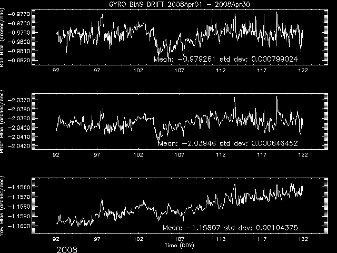337x253 pixels.
Task: Click day 102 label under roll plot
Action: [x=138, y=71]
